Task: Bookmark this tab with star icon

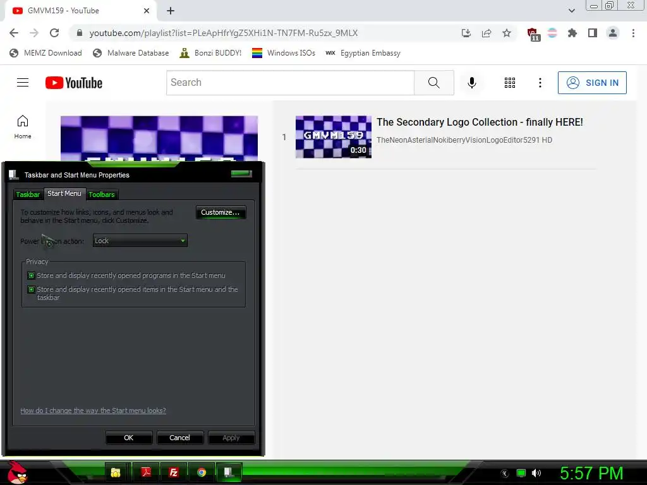Action: pos(507,33)
